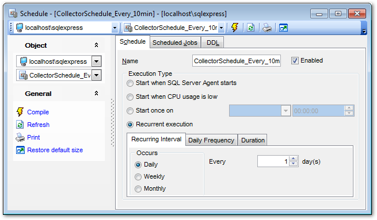Increase the Start once on time

[349, 108]
